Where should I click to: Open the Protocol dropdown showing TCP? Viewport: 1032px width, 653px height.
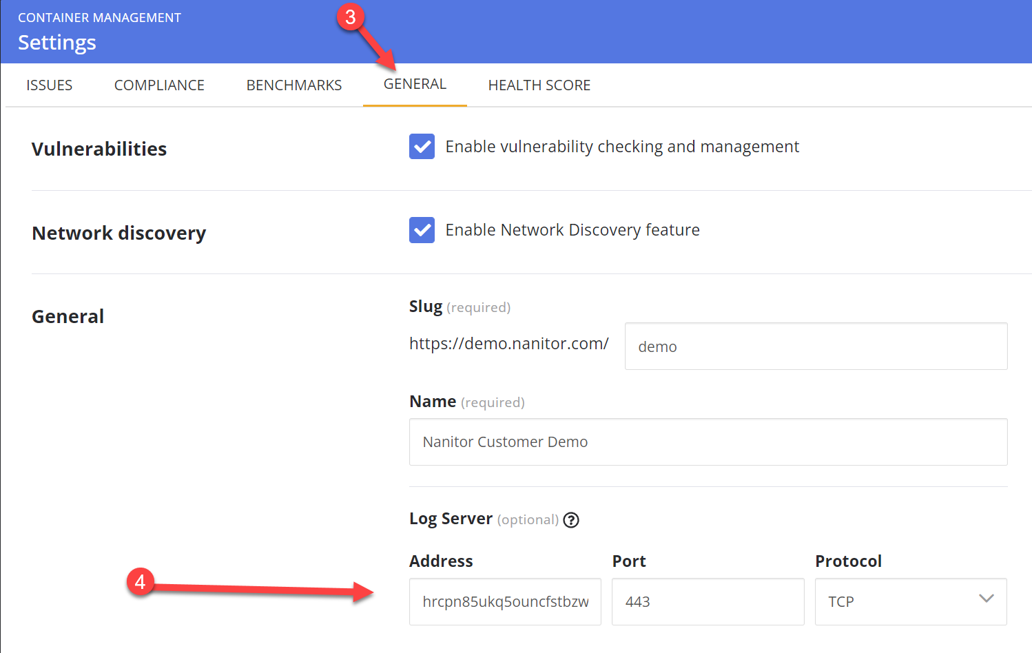pos(910,601)
